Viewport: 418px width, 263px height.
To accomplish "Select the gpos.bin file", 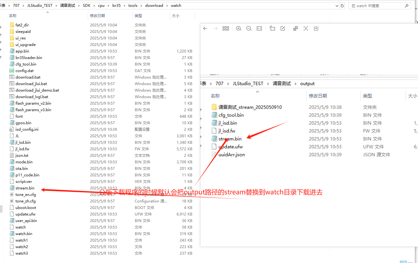I will coord(23,123).
